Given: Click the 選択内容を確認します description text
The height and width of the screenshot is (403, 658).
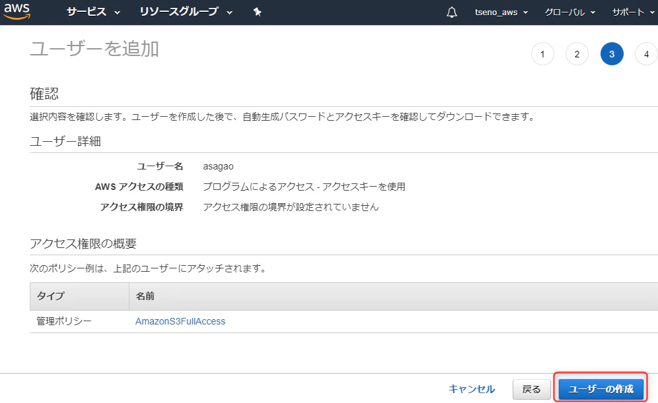Looking at the screenshot, I should (282, 117).
